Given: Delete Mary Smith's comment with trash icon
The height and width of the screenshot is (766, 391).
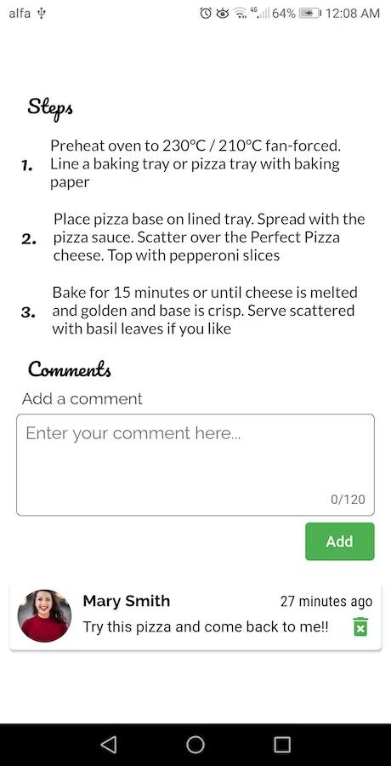Looking at the screenshot, I should pos(360,626).
